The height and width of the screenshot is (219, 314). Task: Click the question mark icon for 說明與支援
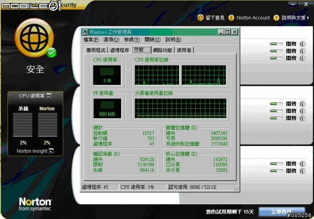point(276,18)
